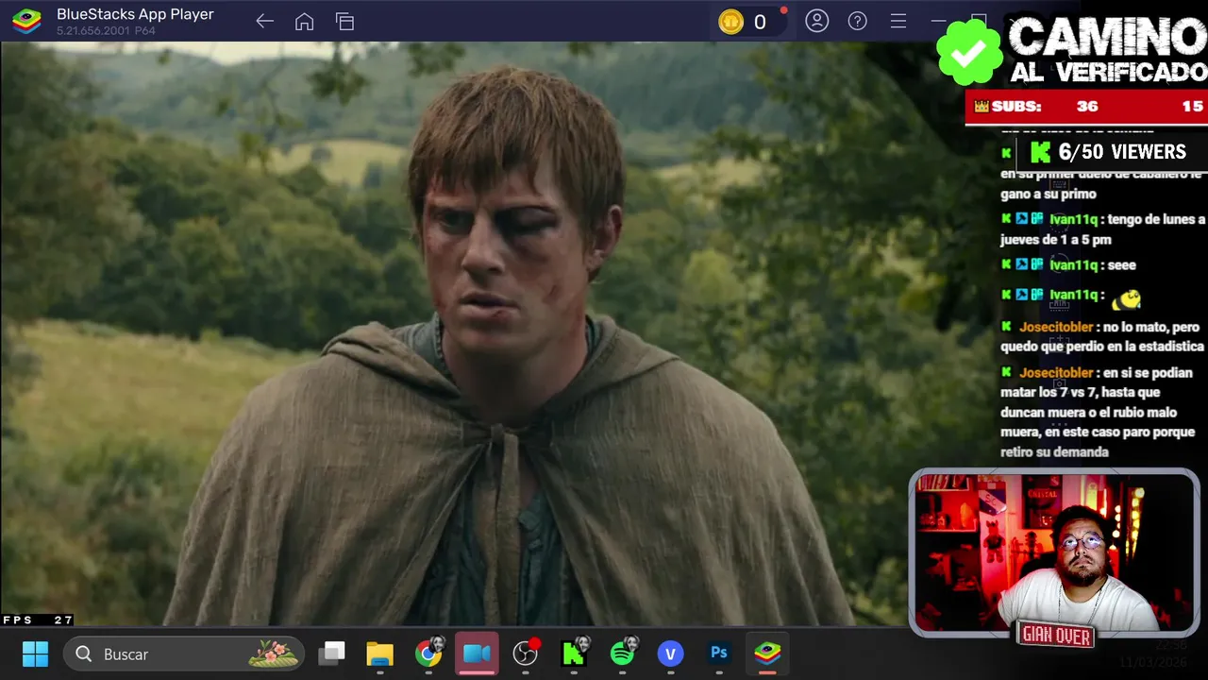Switch to the pink camera app on taskbar

tap(477, 654)
